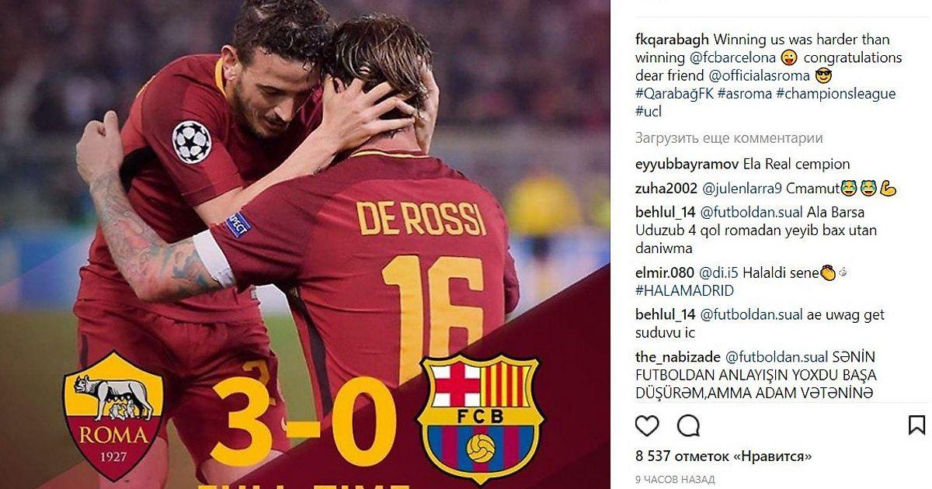The image size is (932, 489).
Task: Open the #QarabağFK hashtag
Action: pos(674,94)
